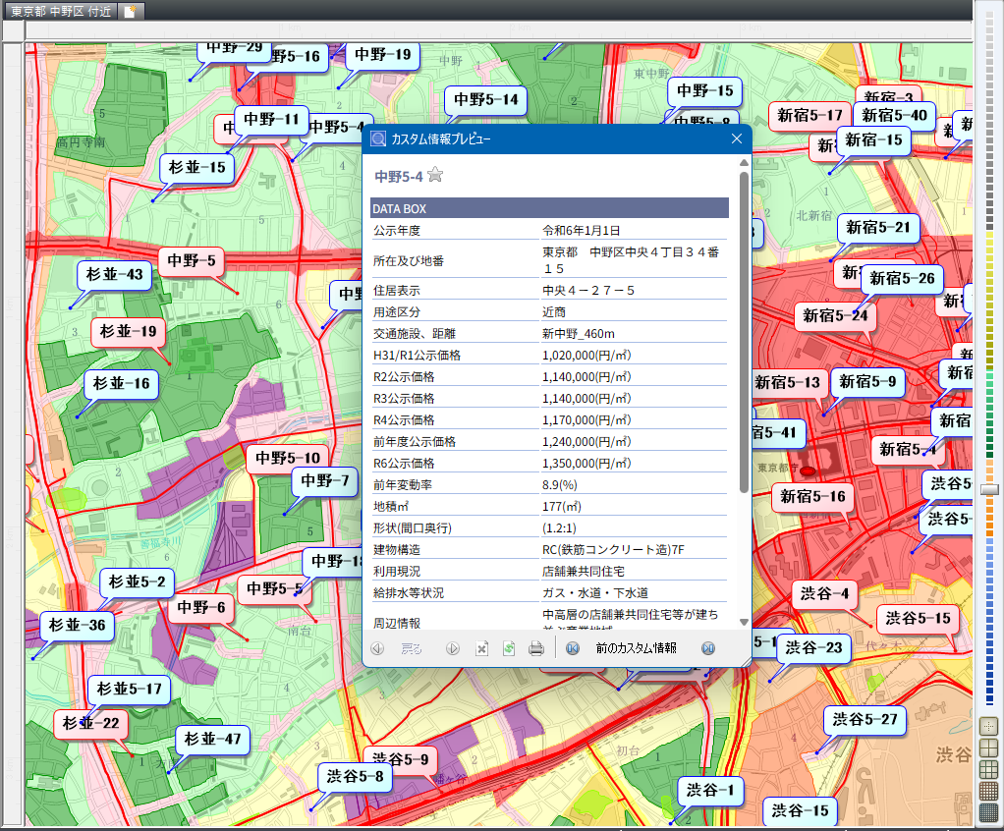Image resolution: width=1004 pixels, height=831 pixels.
Task: Click the 杉並-36 map label
Action: [77, 626]
